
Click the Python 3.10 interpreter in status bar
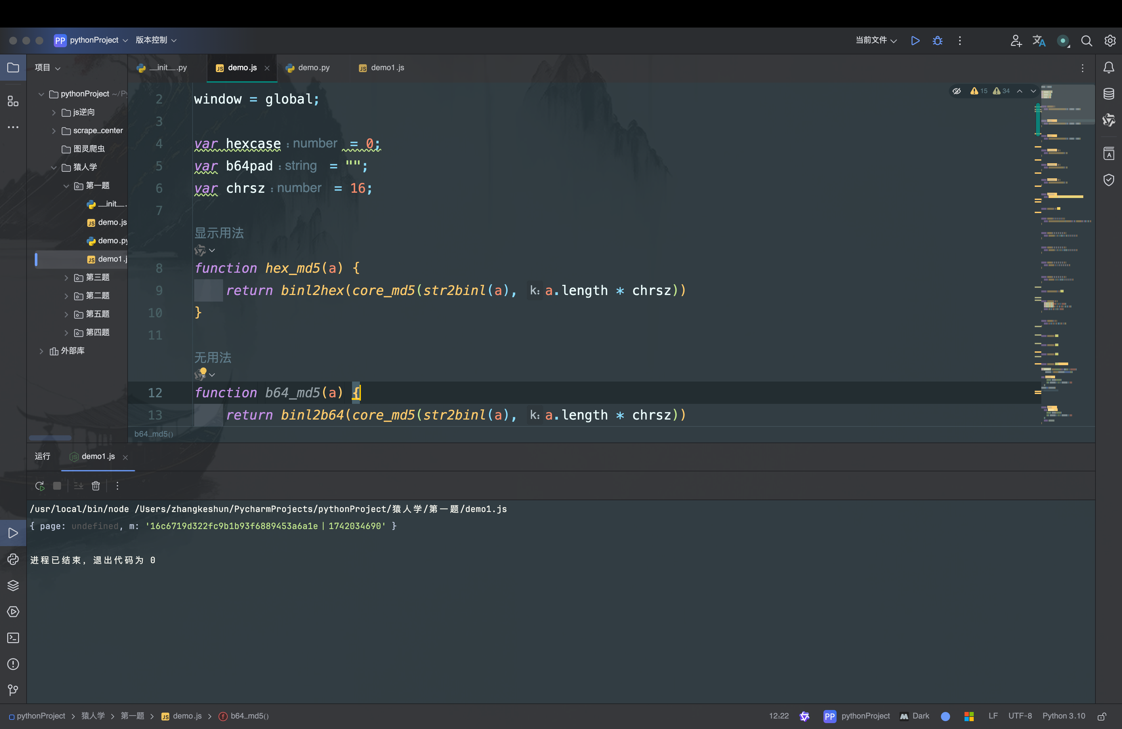pos(1063,716)
